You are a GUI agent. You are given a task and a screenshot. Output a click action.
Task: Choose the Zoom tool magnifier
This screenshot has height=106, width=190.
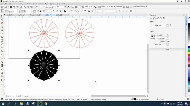click(x=2, y=27)
